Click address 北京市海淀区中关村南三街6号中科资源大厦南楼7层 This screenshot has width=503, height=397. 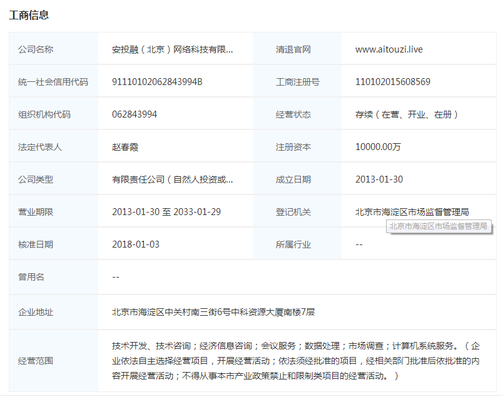click(213, 312)
